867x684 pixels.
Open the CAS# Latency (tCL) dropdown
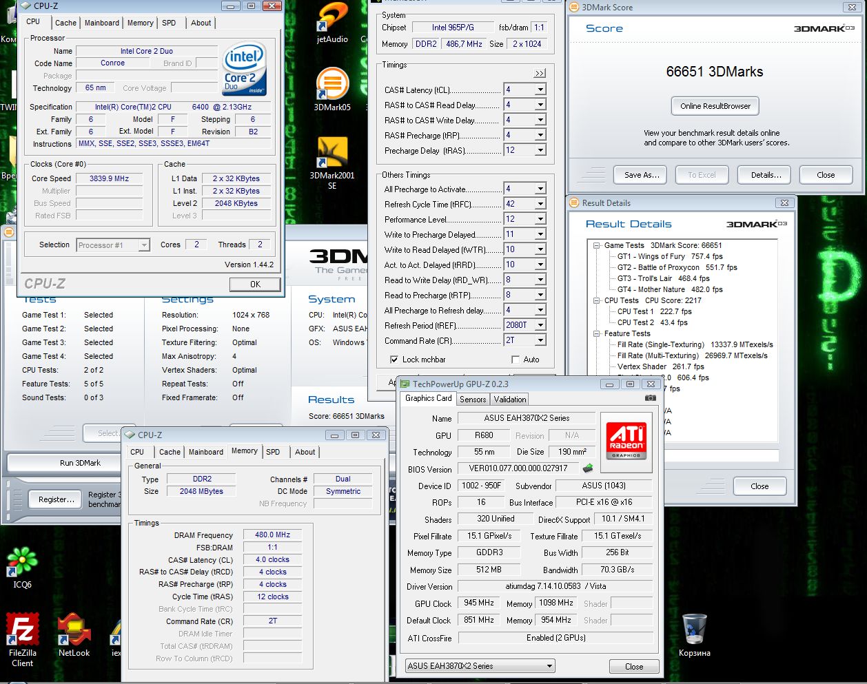540,90
